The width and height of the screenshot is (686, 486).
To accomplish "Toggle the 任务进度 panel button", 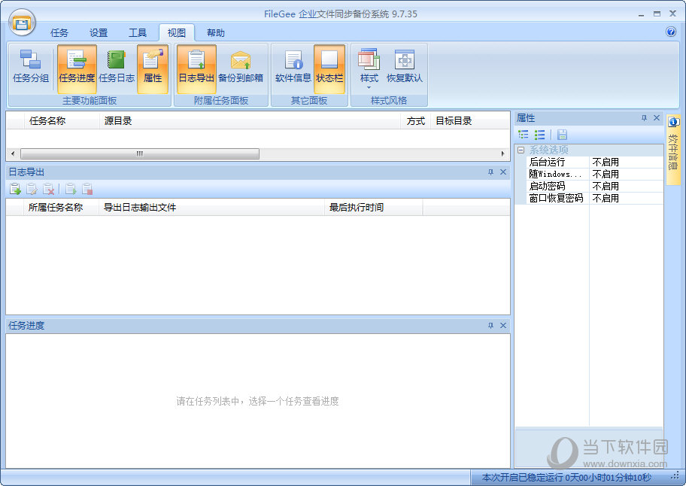I will [x=77, y=68].
